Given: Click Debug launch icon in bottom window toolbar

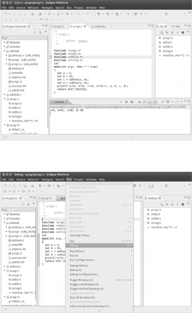Looking at the screenshot, I should coord(40,186).
